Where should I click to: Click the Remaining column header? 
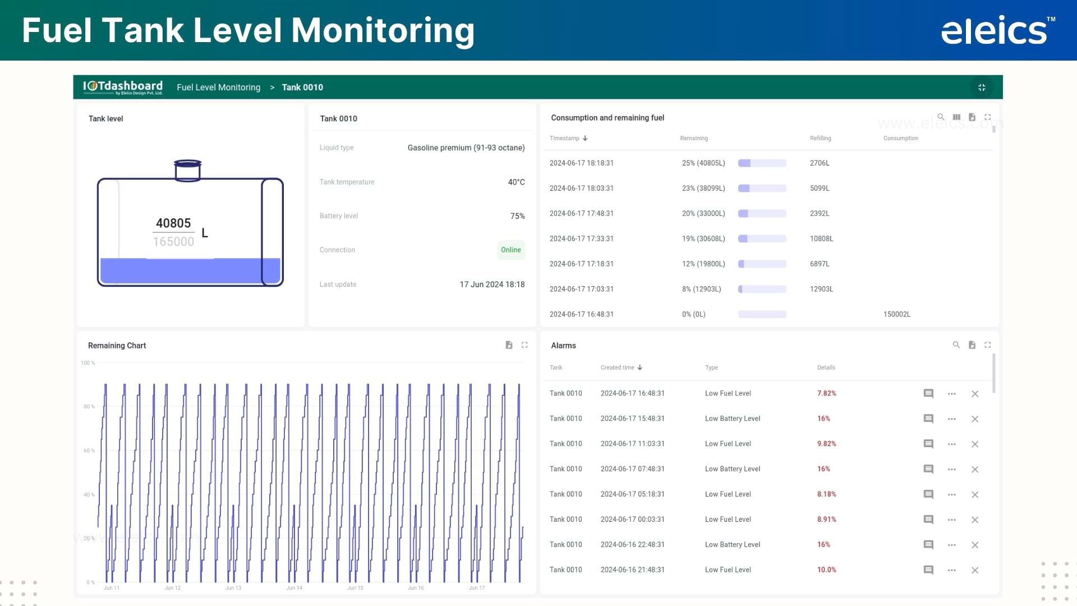694,138
